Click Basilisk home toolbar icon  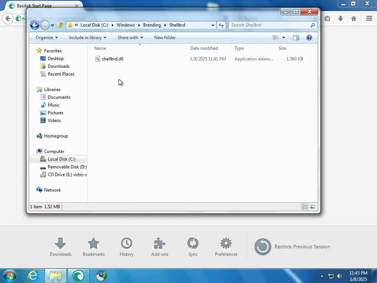[x=354, y=18]
